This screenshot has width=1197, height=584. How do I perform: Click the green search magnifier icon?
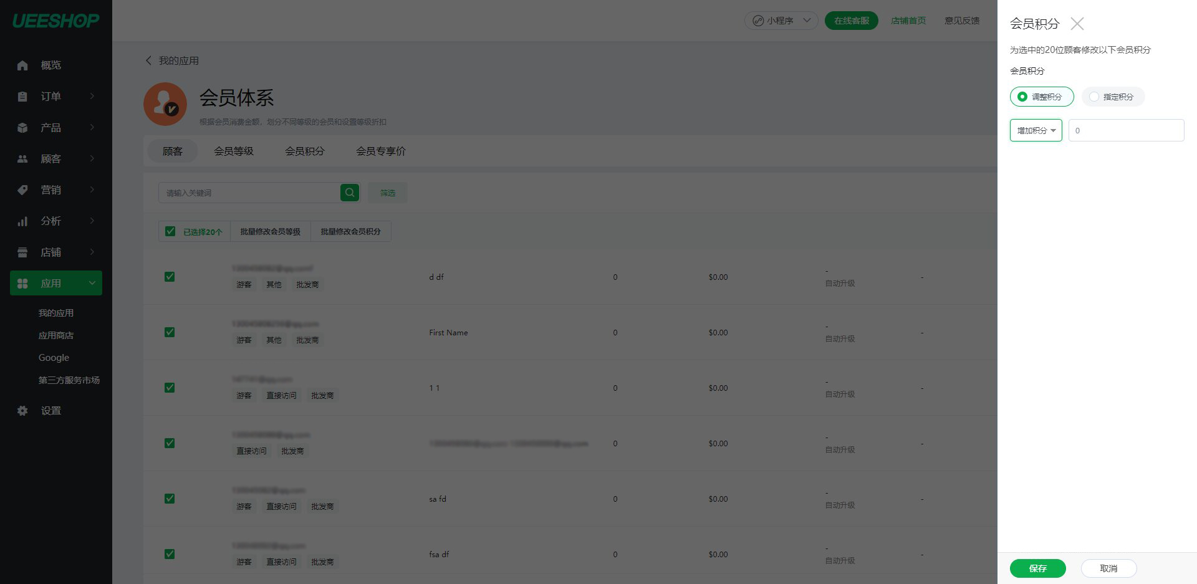point(350,193)
